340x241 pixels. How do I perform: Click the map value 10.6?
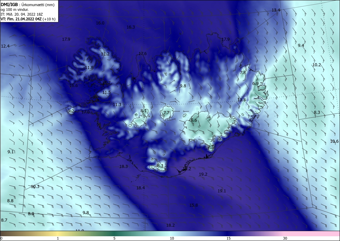click(x=334, y=141)
